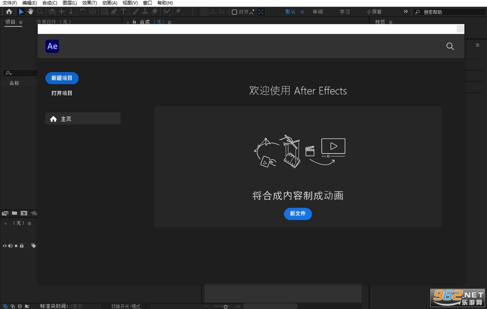Screen dimensions: 487x309
Task: Open the 项目 panel menu
Action: coord(21,22)
